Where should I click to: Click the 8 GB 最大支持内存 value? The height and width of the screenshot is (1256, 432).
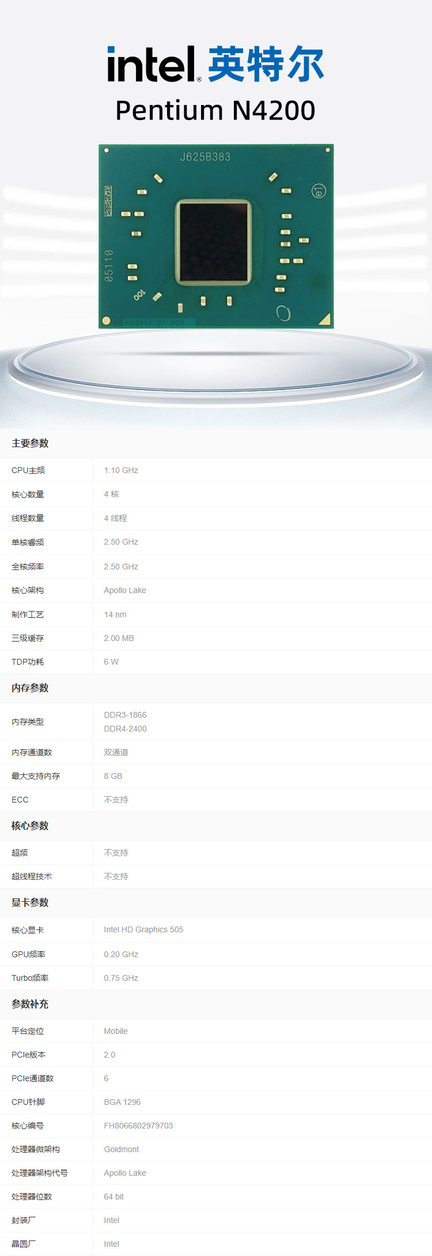(113, 776)
